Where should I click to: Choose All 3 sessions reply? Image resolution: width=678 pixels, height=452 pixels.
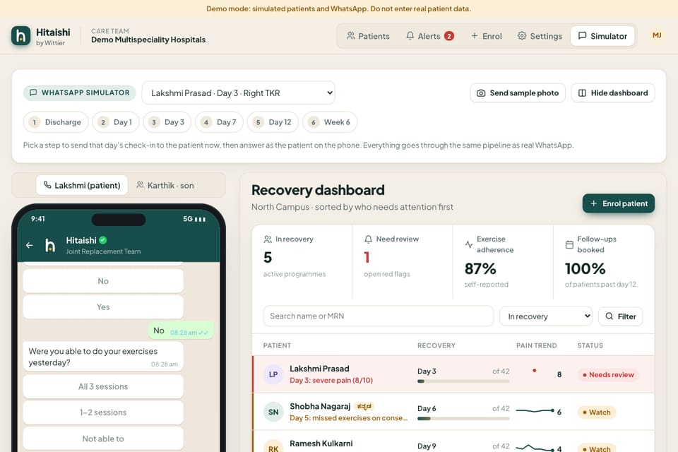(x=103, y=387)
